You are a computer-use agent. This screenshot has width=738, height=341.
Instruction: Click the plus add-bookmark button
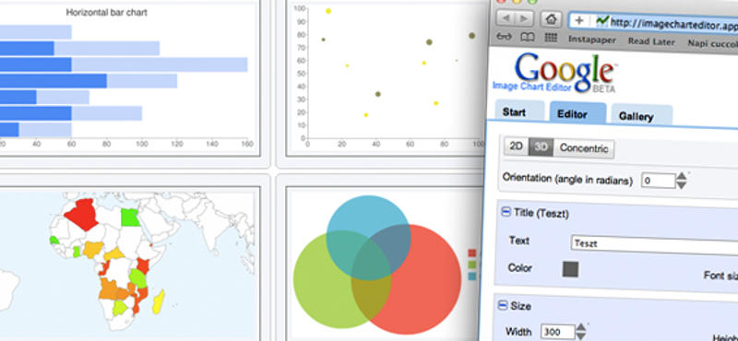pyautogui.click(x=579, y=20)
